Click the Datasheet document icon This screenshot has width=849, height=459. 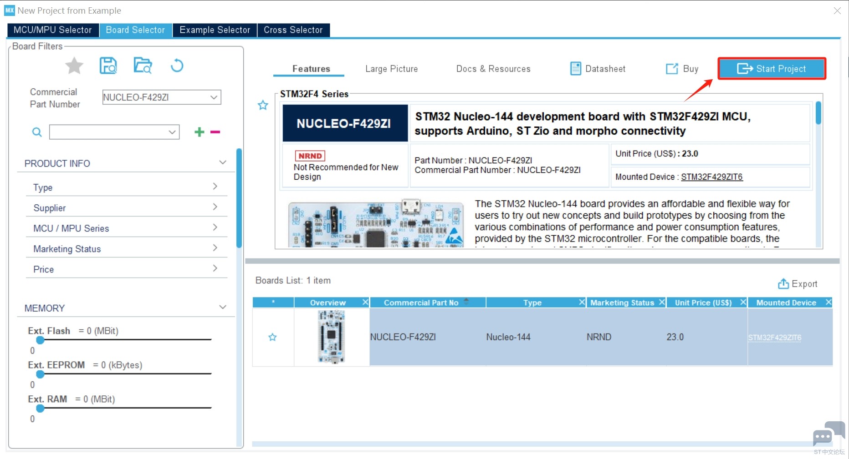(x=576, y=69)
